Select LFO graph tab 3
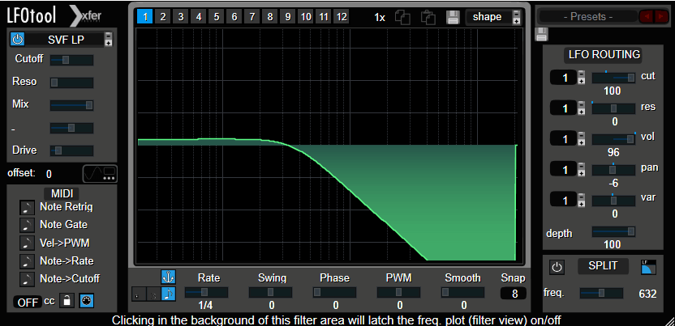 coord(181,17)
